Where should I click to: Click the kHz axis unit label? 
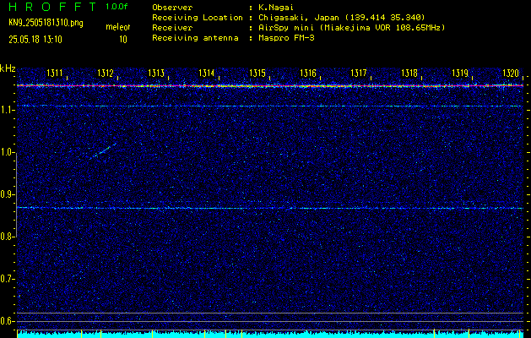click(x=8, y=68)
